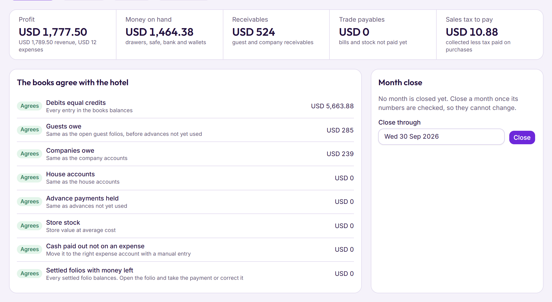Click 'Same as the company accounts' description
The height and width of the screenshot is (302, 552).
[x=87, y=158]
